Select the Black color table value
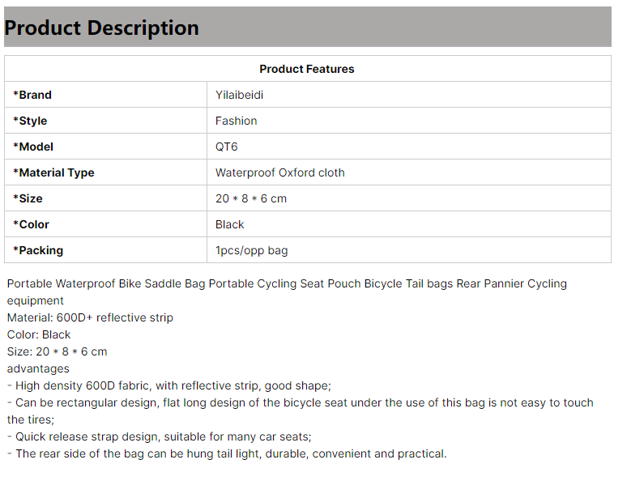Image resolution: width=644 pixels, height=481 pixels. (x=229, y=224)
